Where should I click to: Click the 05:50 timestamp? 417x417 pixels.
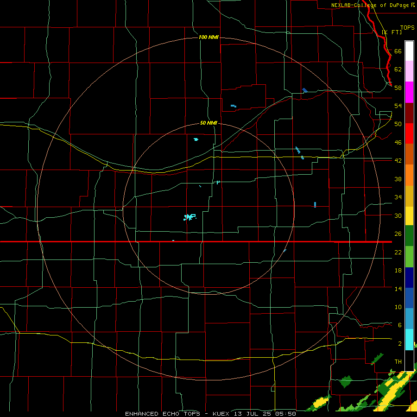[x=286, y=414]
